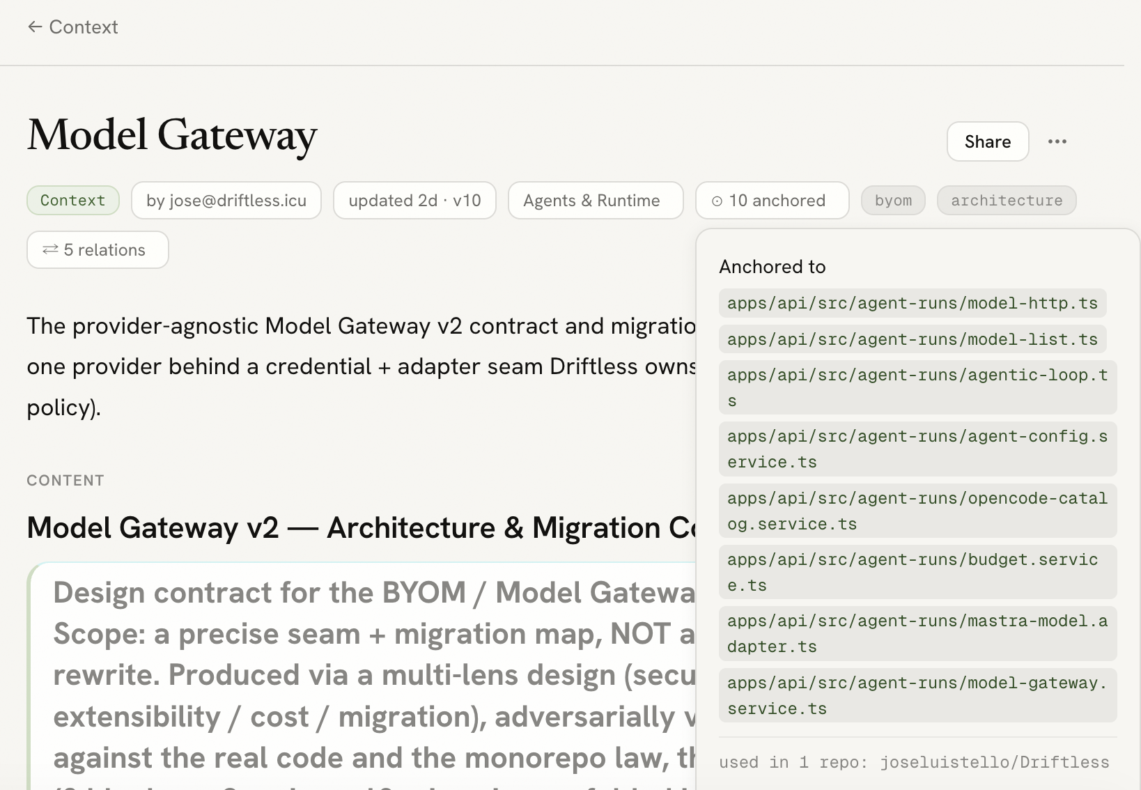
Task: Click the Agents & Runtime category chip
Action: (596, 201)
